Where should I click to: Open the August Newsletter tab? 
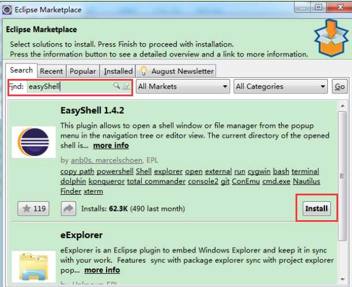[x=176, y=71]
